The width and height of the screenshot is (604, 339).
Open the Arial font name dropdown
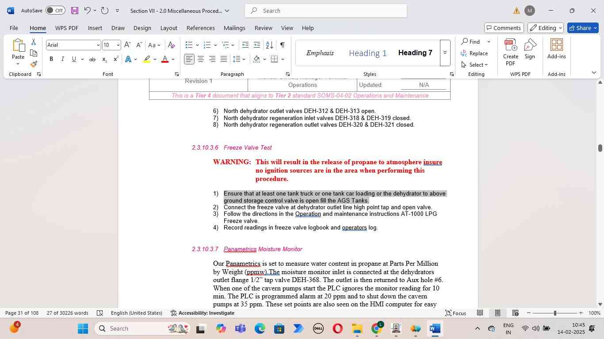(x=98, y=45)
